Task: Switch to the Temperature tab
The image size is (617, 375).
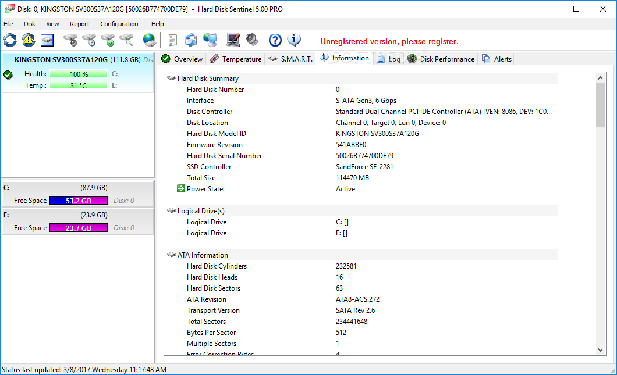Action: click(x=235, y=59)
